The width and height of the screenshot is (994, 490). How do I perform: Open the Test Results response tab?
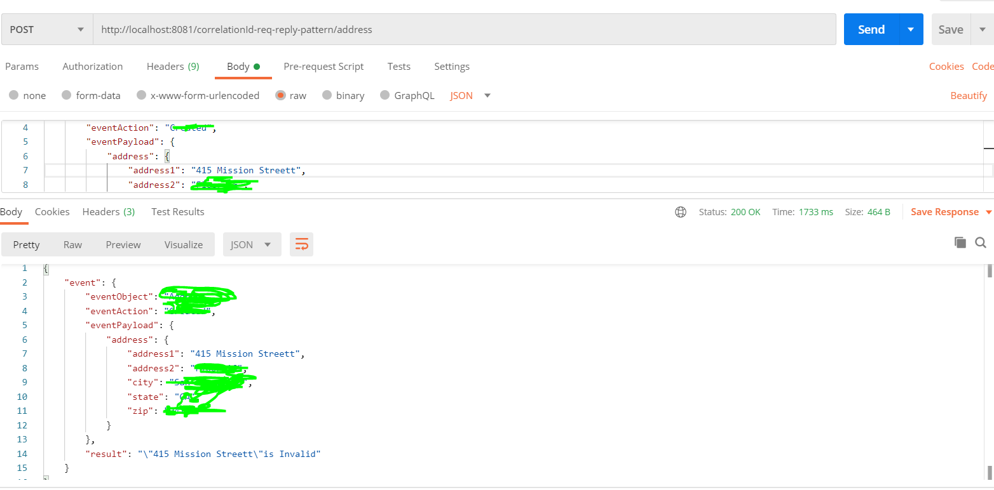178,212
